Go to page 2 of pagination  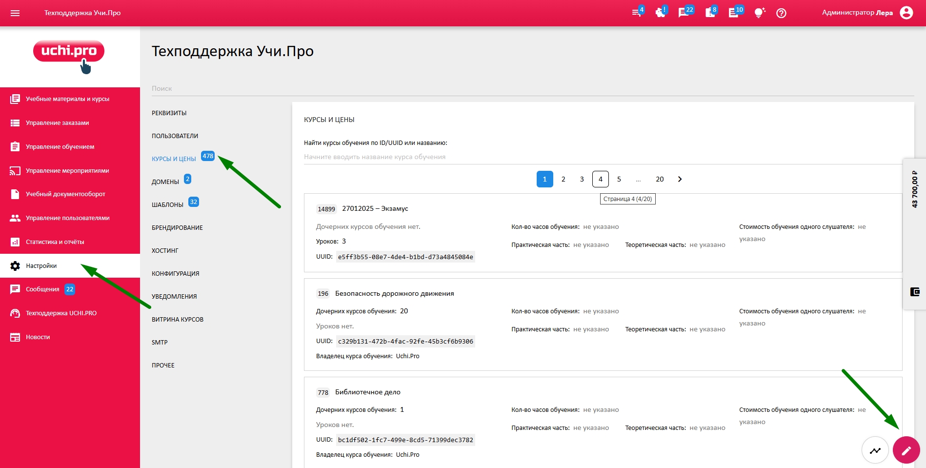coord(564,179)
